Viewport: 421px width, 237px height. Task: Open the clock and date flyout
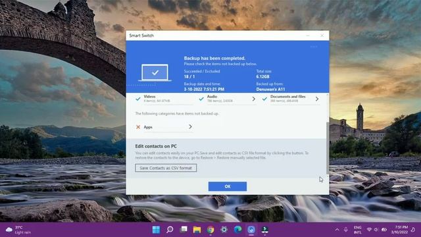(399, 230)
